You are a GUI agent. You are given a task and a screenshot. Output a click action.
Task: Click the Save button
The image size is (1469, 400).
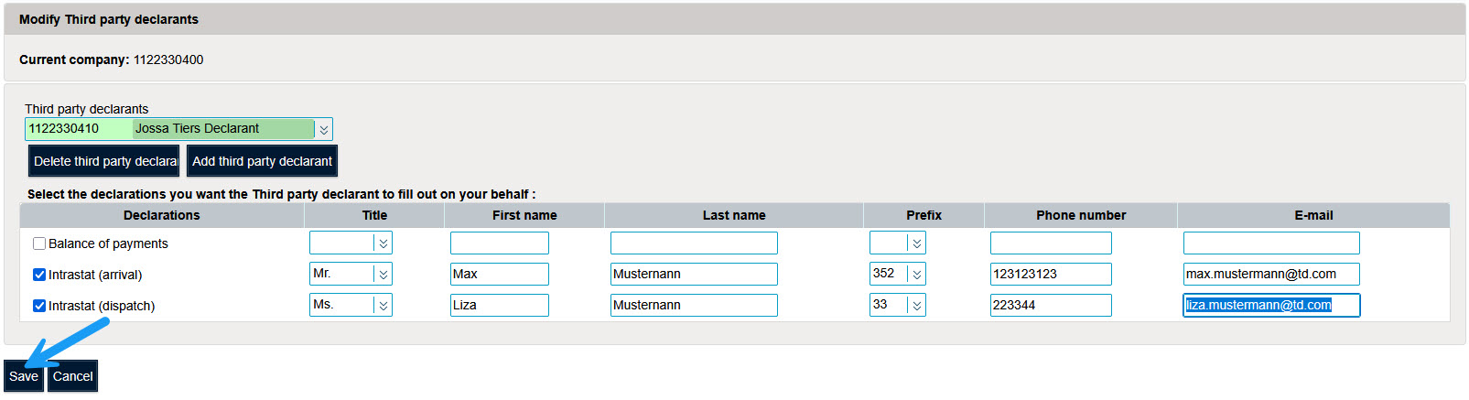[x=24, y=376]
